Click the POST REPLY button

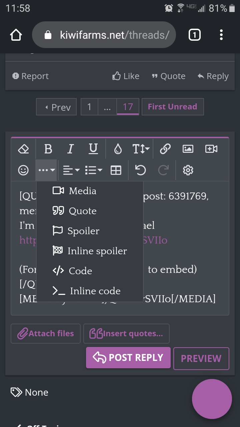click(128, 358)
